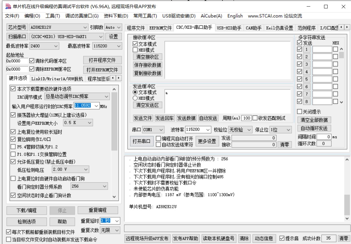The height and width of the screenshot is (244, 351).
Task: Expand the IRC adjustment mode dropdown
Action: (107, 96)
